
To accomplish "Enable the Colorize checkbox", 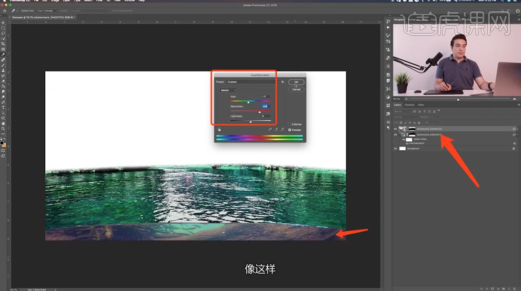I will click(x=290, y=124).
